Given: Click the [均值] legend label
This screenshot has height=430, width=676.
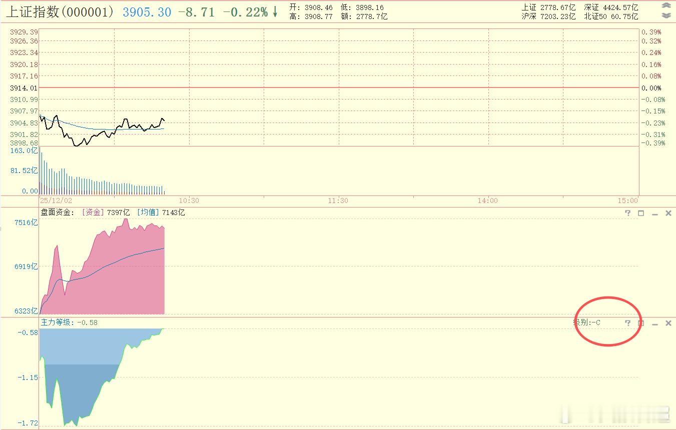Looking at the screenshot, I should coord(148,212).
